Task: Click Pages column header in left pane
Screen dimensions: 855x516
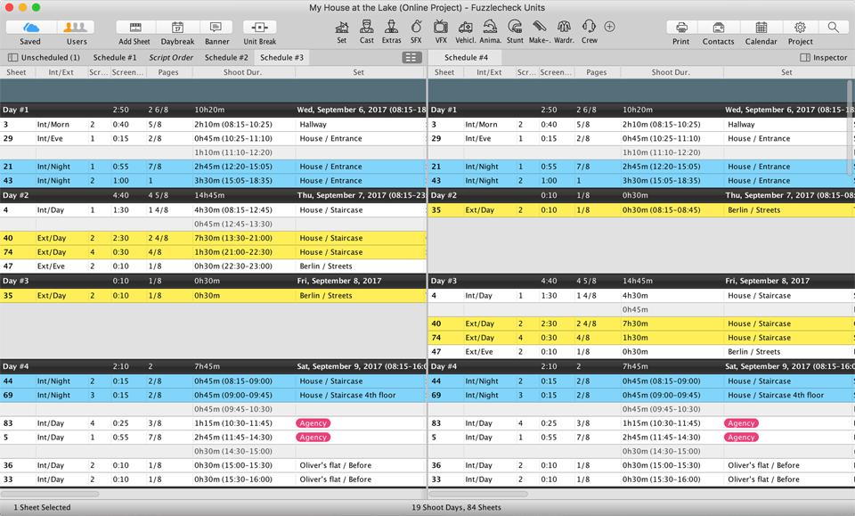Action: pos(168,72)
